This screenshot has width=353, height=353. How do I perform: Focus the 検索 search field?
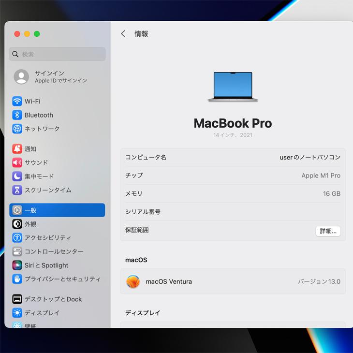click(57, 54)
